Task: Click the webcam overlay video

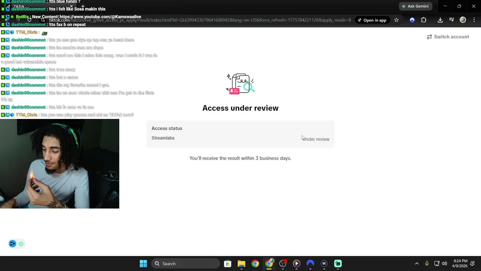Action: tap(59, 164)
